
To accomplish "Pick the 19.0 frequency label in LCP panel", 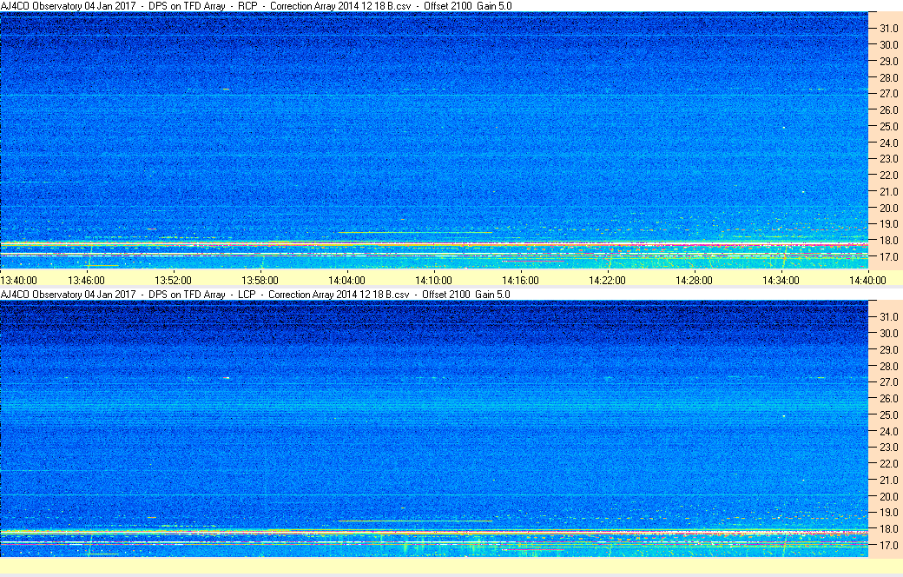I will point(888,513).
